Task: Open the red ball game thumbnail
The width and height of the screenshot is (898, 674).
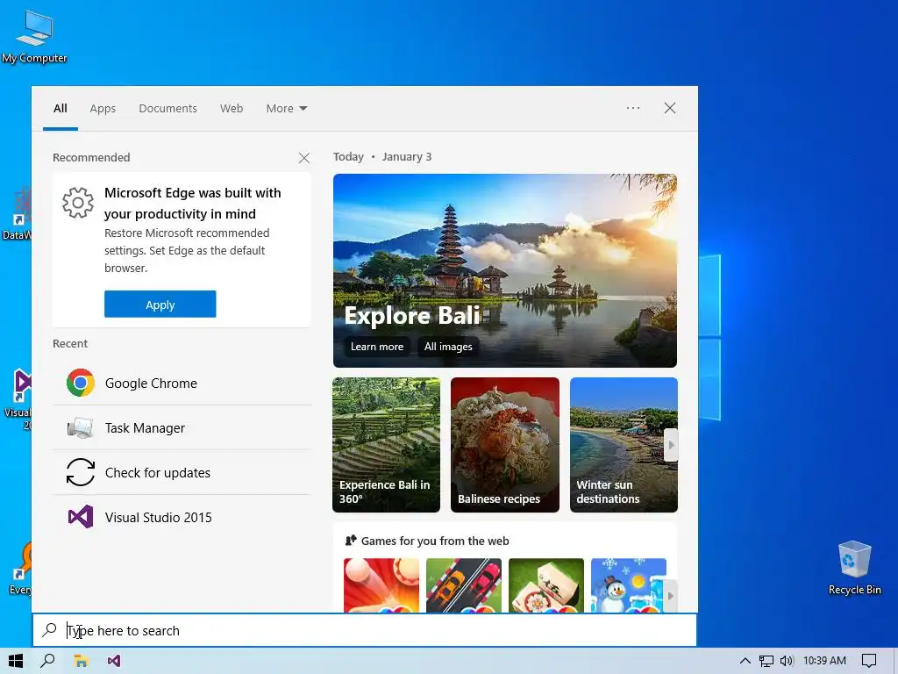Action: (x=381, y=585)
